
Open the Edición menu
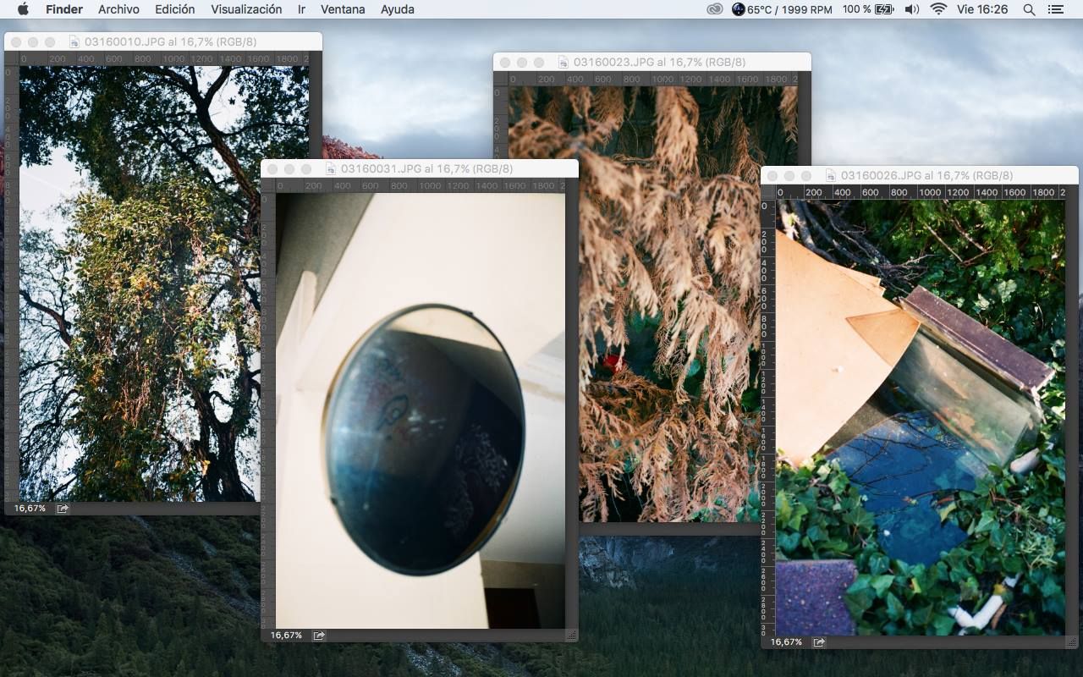point(174,9)
